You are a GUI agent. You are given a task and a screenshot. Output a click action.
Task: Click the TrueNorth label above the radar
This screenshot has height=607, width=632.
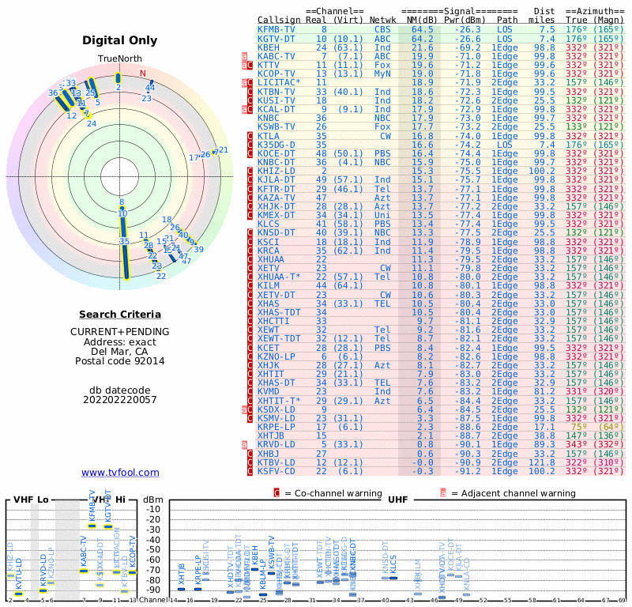click(x=120, y=58)
